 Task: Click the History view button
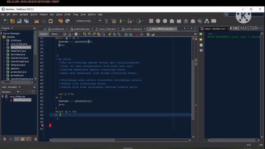click(x=54, y=34)
